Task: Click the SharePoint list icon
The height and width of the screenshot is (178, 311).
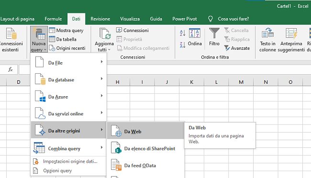Action: pyautogui.click(x=116, y=148)
